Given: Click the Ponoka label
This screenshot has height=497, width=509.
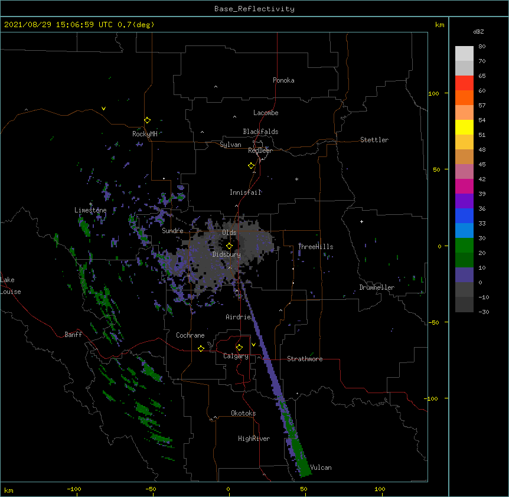Looking at the screenshot, I should (x=283, y=80).
